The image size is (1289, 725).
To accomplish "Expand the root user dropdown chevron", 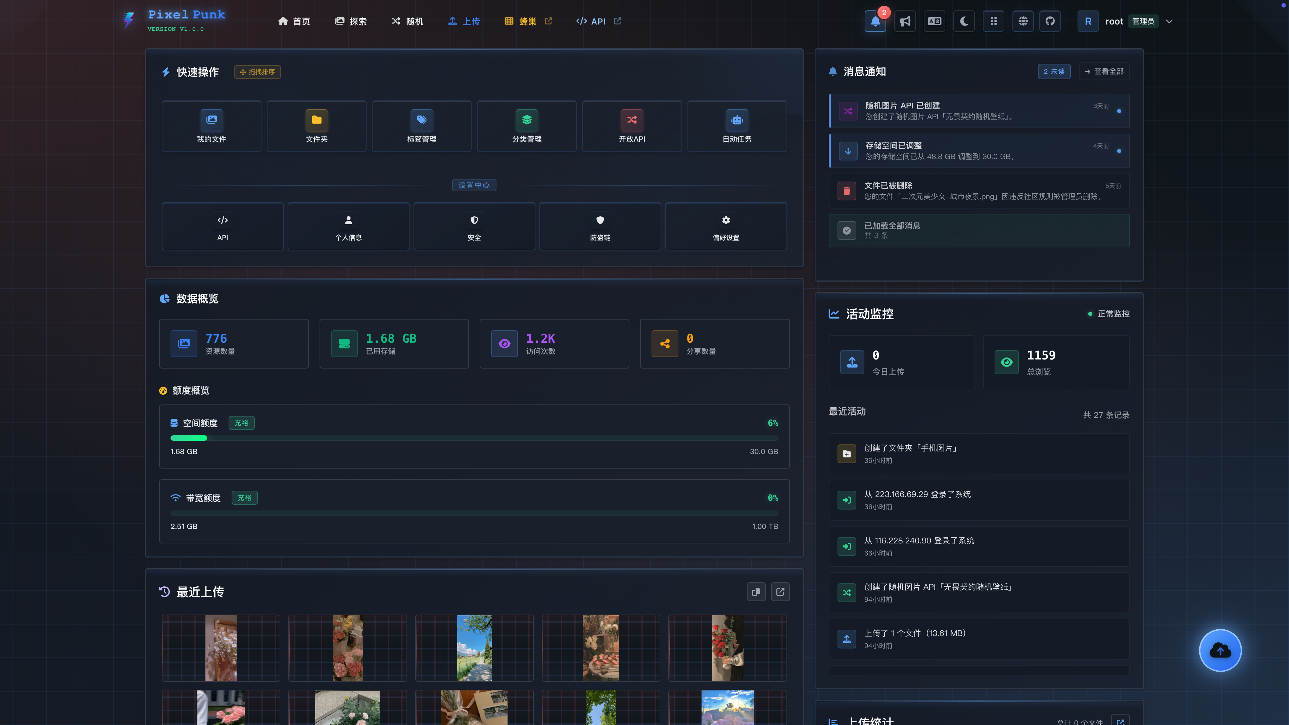I will point(1169,21).
